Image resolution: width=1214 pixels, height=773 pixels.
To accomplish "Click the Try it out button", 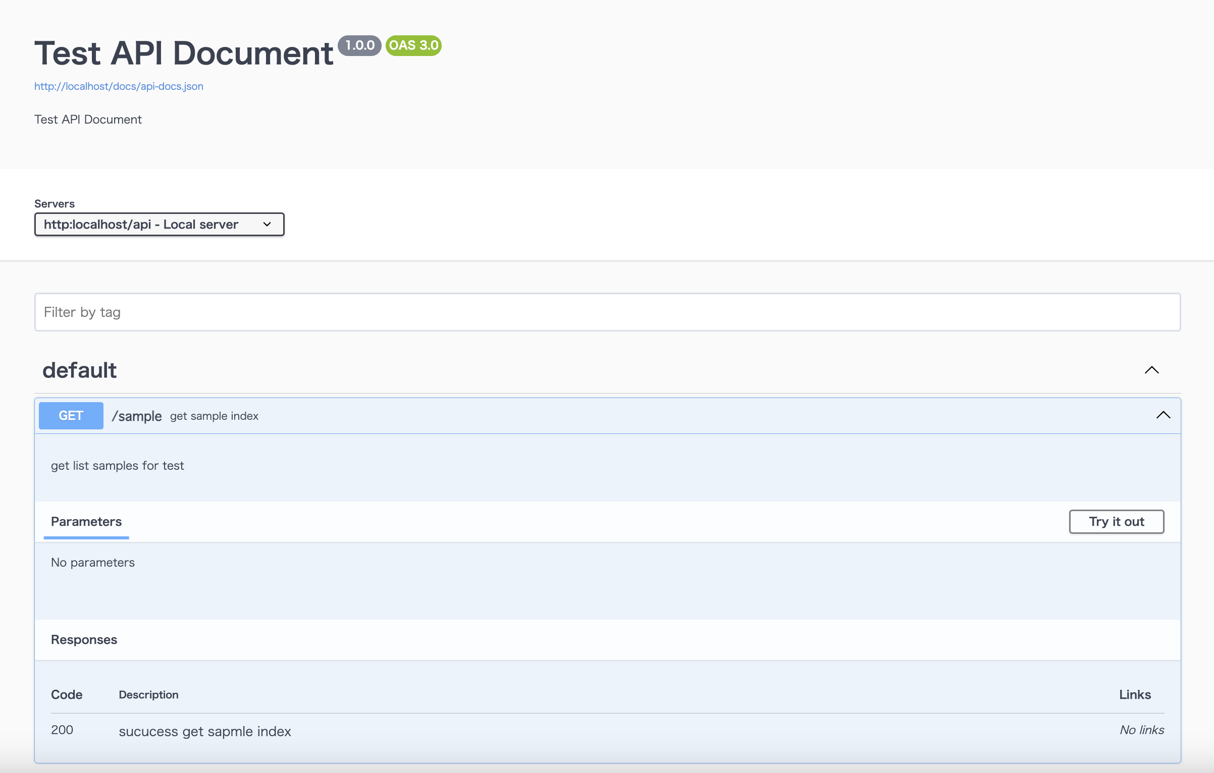I will pyautogui.click(x=1116, y=521).
